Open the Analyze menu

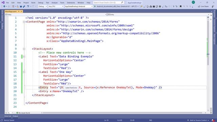54,3
